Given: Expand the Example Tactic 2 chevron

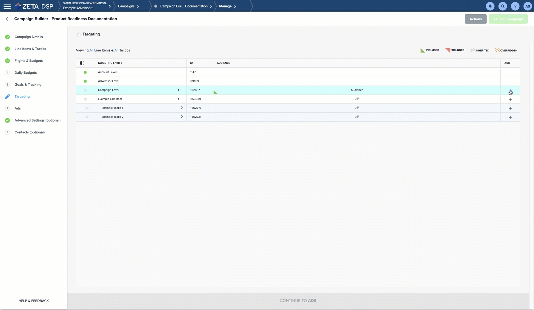Looking at the screenshot, I should click(182, 117).
